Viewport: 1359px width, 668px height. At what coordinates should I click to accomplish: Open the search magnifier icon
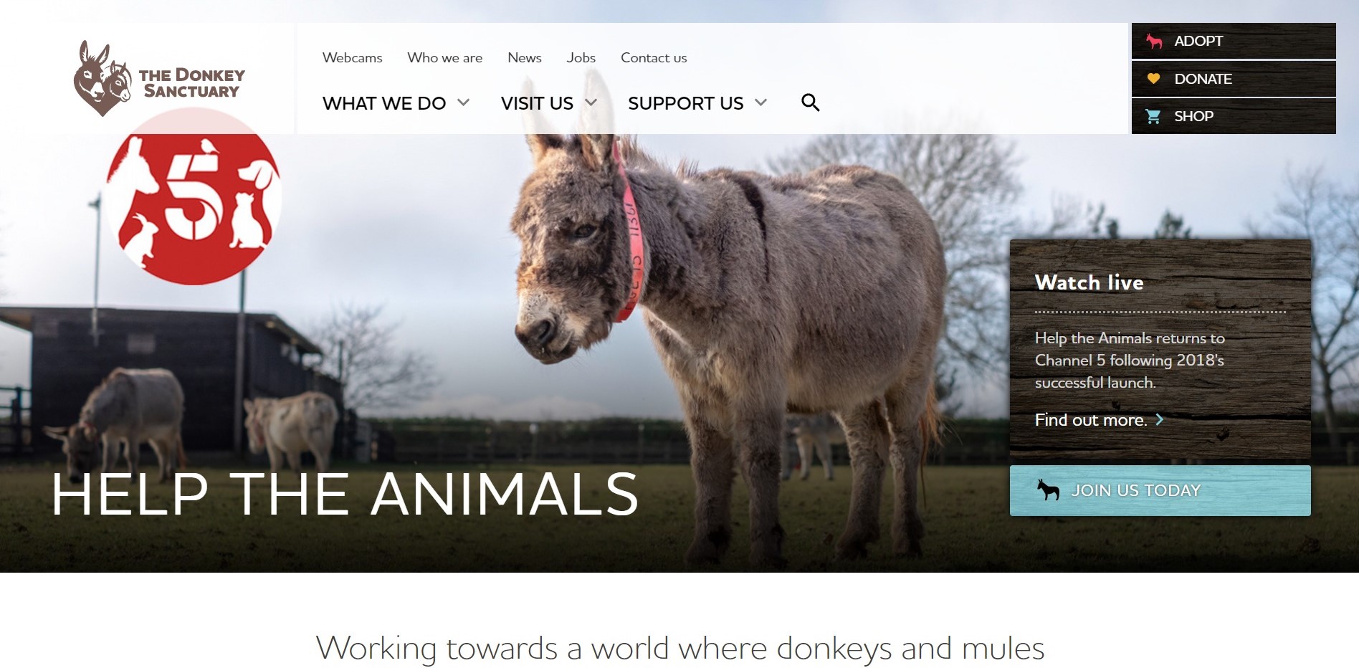coord(810,102)
